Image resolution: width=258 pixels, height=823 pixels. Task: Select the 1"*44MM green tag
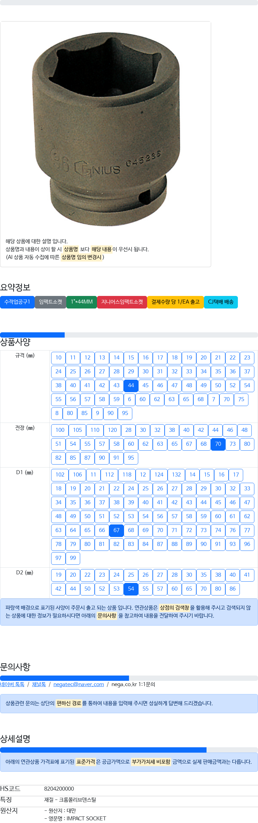(x=81, y=302)
